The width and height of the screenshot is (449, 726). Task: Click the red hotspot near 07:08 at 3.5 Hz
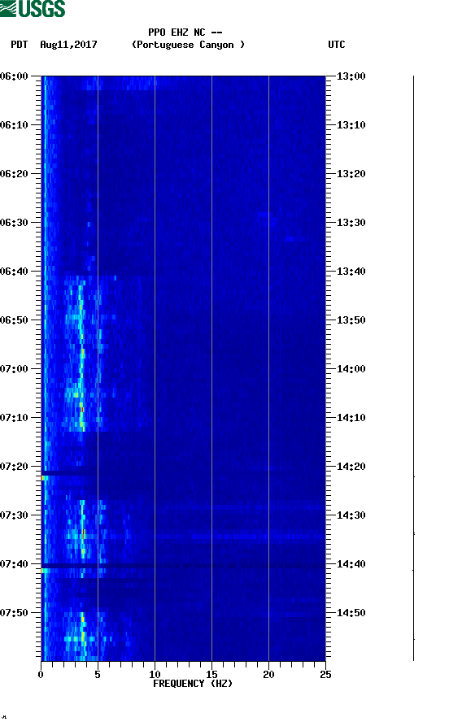[82, 409]
